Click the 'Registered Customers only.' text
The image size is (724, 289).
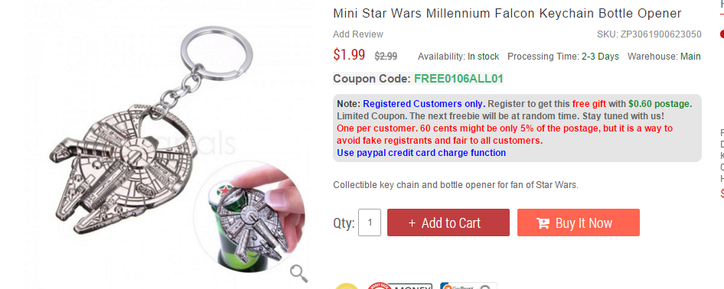click(x=424, y=103)
